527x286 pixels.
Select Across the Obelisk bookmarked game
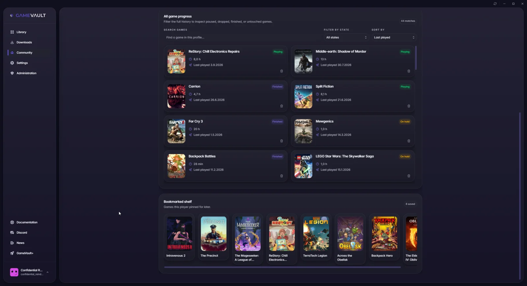[350, 239]
